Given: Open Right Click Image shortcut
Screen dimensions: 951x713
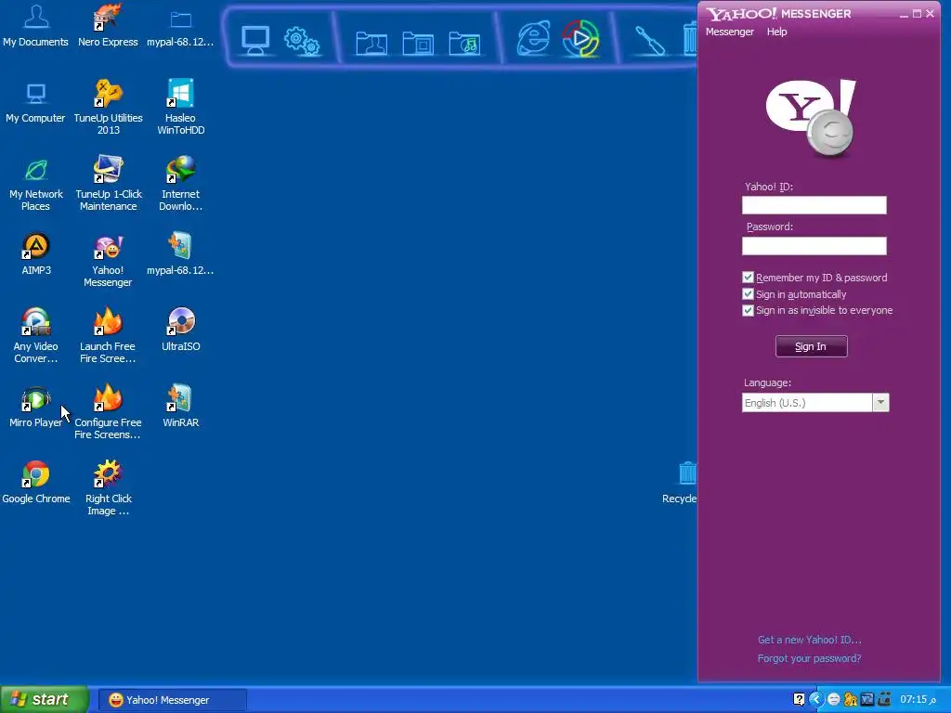Looking at the screenshot, I should click(108, 488).
